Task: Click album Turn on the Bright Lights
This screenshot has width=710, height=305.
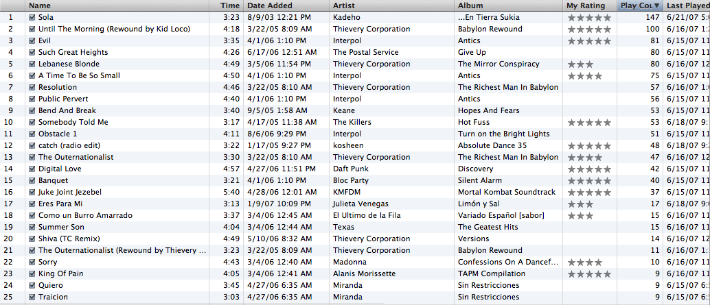Action: coord(503,134)
